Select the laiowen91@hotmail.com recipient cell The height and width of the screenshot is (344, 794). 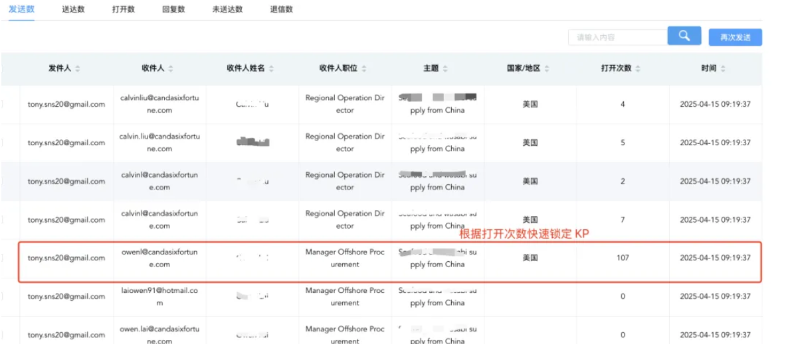click(159, 296)
